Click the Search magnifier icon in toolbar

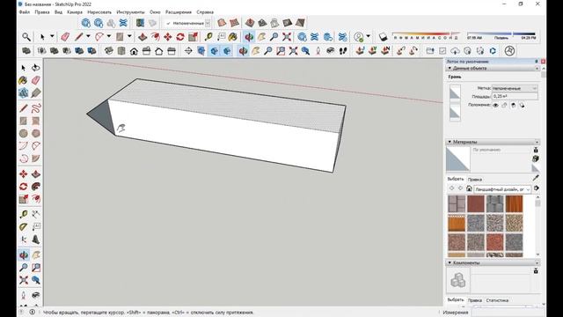point(26,37)
